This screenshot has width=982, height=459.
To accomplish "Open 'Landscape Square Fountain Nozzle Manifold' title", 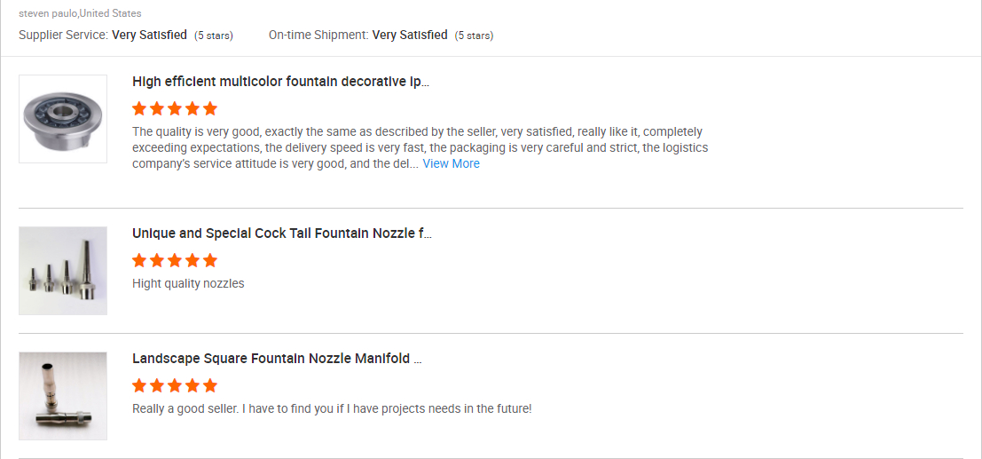I will tap(277, 360).
